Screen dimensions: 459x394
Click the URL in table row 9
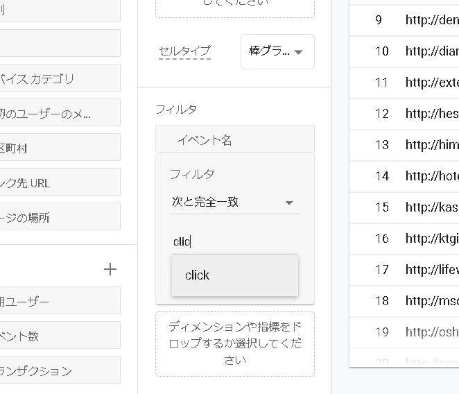click(431, 19)
